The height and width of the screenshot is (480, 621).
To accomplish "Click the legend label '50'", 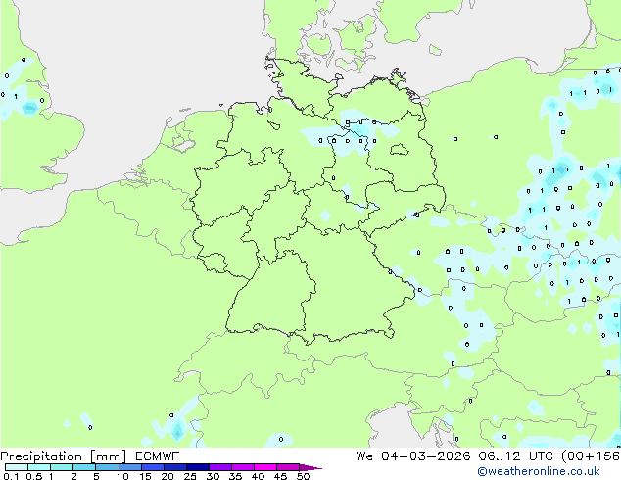I will [303, 476].
